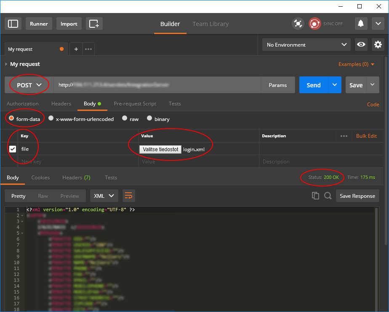Expand the My request description triangle
This screenshot has width=389, height=312.
pyautogui.click(x=6, y=64)
